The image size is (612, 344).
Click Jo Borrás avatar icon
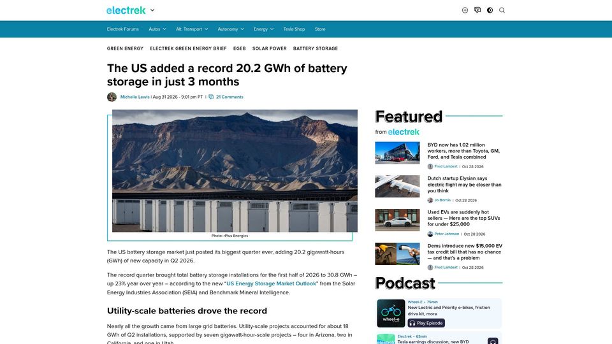pos(430,200)
